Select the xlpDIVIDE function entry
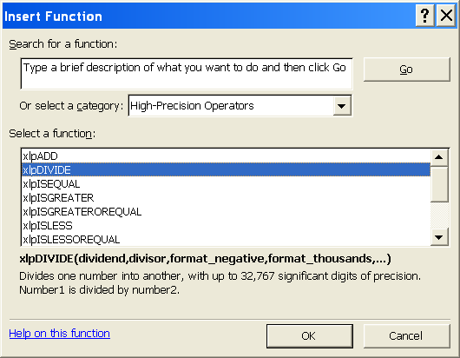460x358 pixels. coord(226,170)
